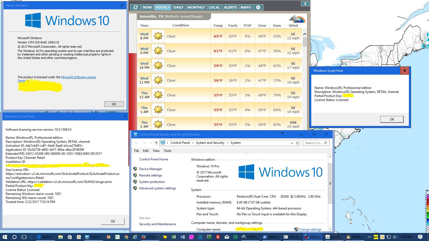Image resolution: width=429 pixels, height=241 pixels.
Task: Open Excel from the taskbar
Action: pos(174,237)
